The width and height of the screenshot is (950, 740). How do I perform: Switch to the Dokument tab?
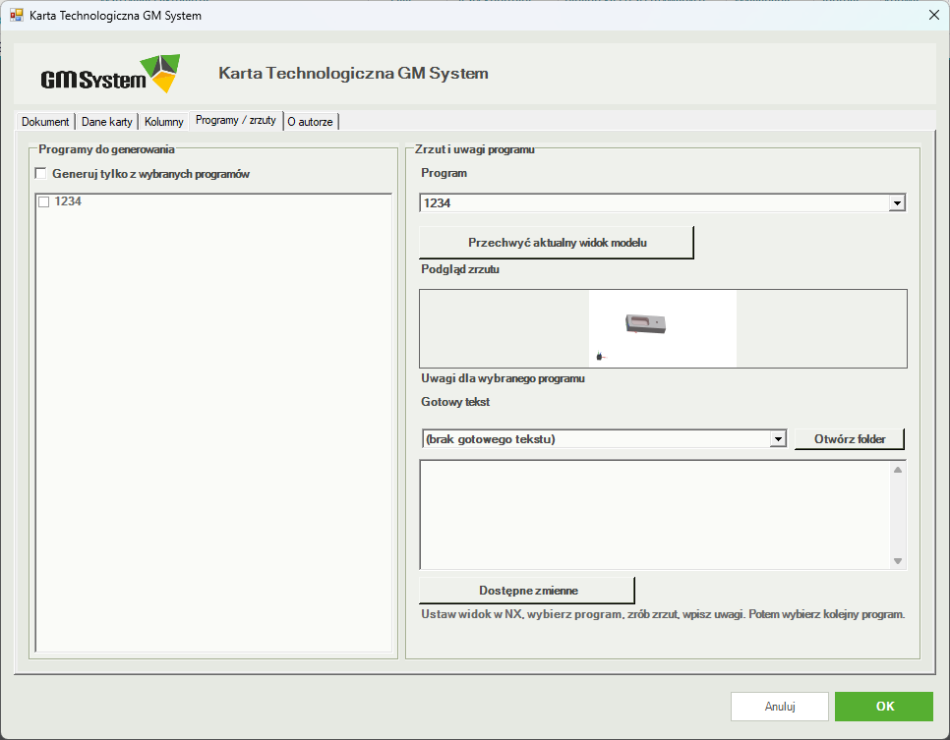[x=45, y=122]
